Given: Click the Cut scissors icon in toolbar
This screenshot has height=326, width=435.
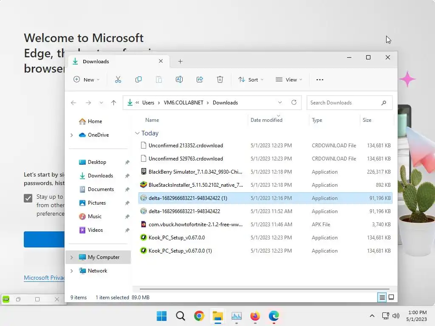Looking at the screenshot, I should [x=118, y=79].
